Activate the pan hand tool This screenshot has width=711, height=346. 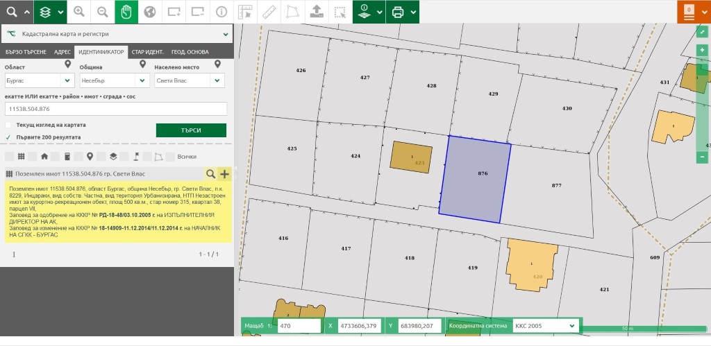[126, 12]
